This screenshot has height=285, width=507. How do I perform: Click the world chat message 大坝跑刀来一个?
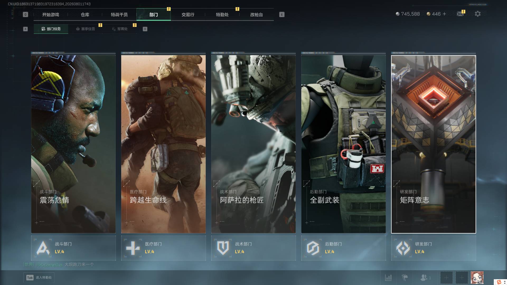point(79,264)
